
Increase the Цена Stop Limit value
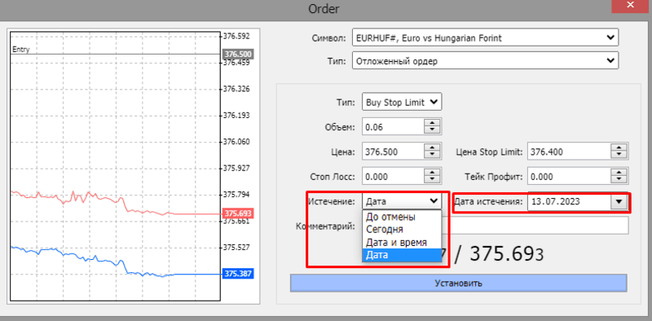[619, 148]
